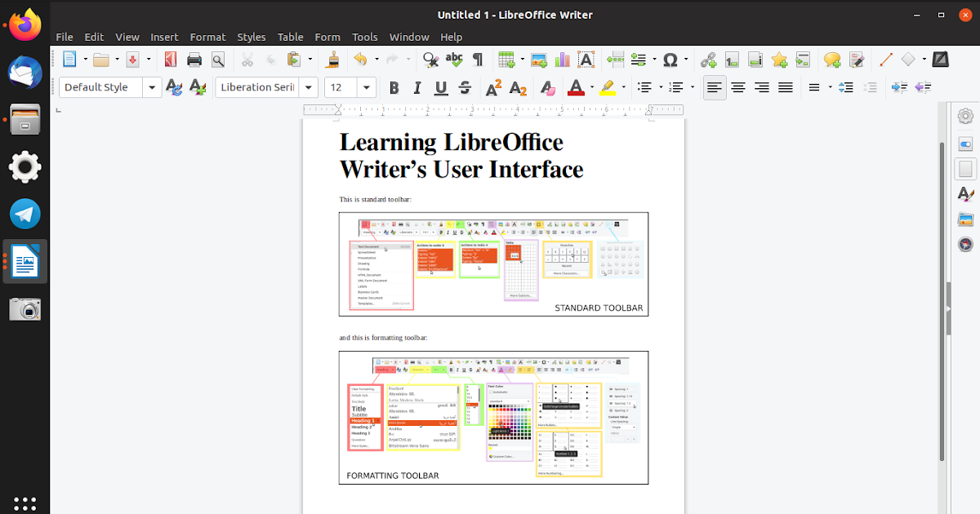Toggle Italic formatting
980x514 pixels.
point(417,87)
